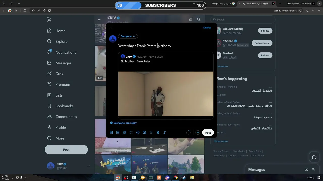This screenshot has width=323, height=181.
Task: Click the microphone icon in system tray
Action: click(x=21, y=178)
